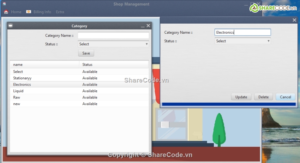Click the field containing Electronics text
This screenshot has height=163, width=300.
tap(243, 32)
